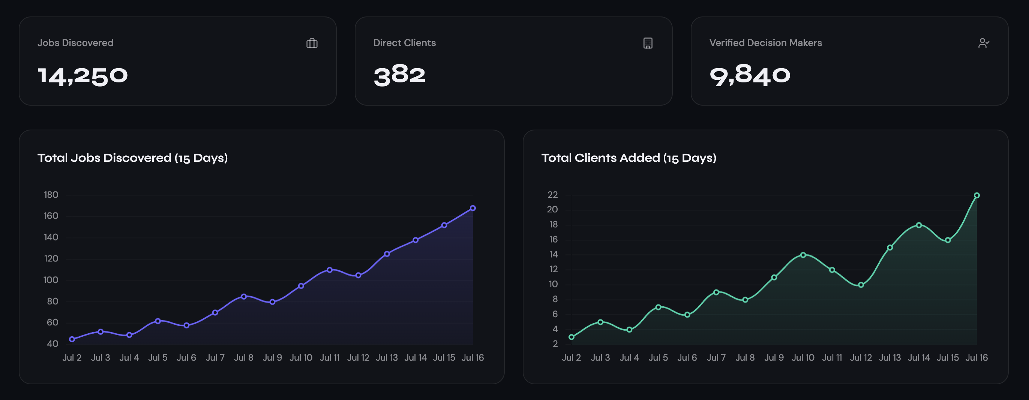Screen dimensions: 1029x400
Task: Click the 22 y-axis label on clients chart
Action: [x=552, y=195]
